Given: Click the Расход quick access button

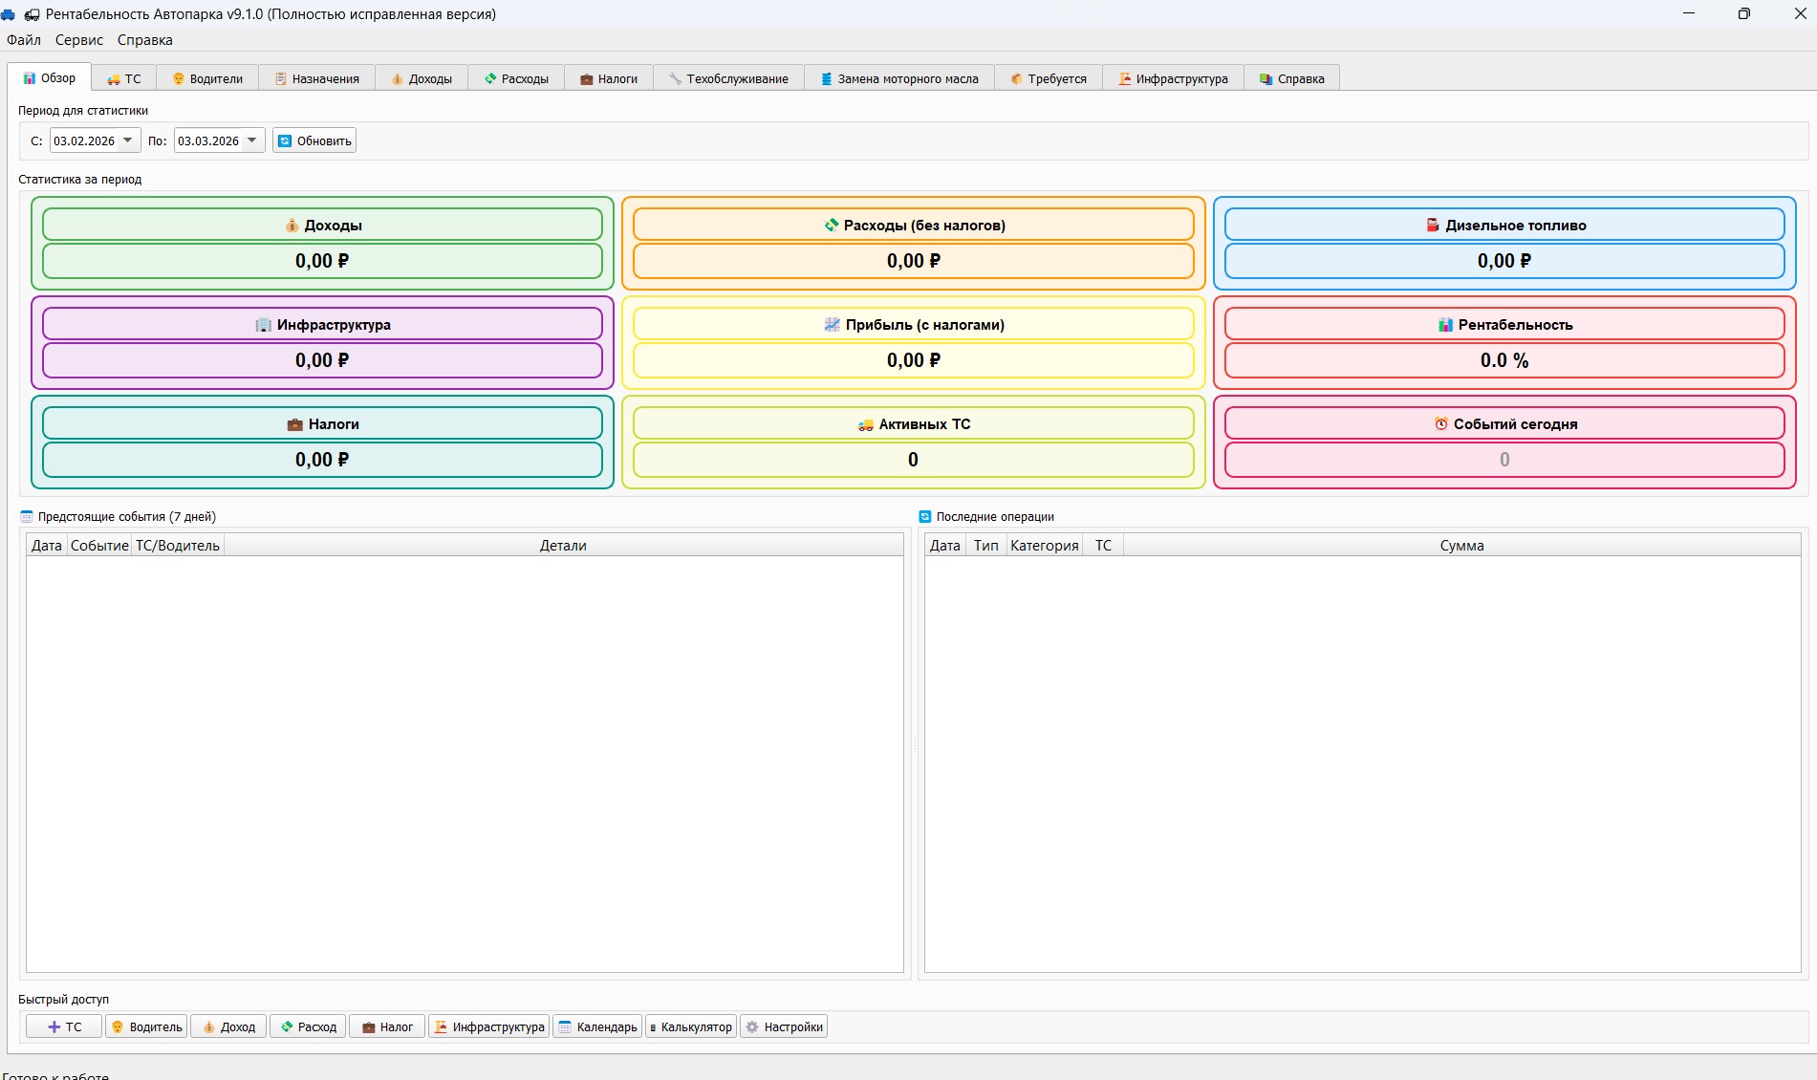Looking at the screenshot, I should click(x=308, y=1027).
